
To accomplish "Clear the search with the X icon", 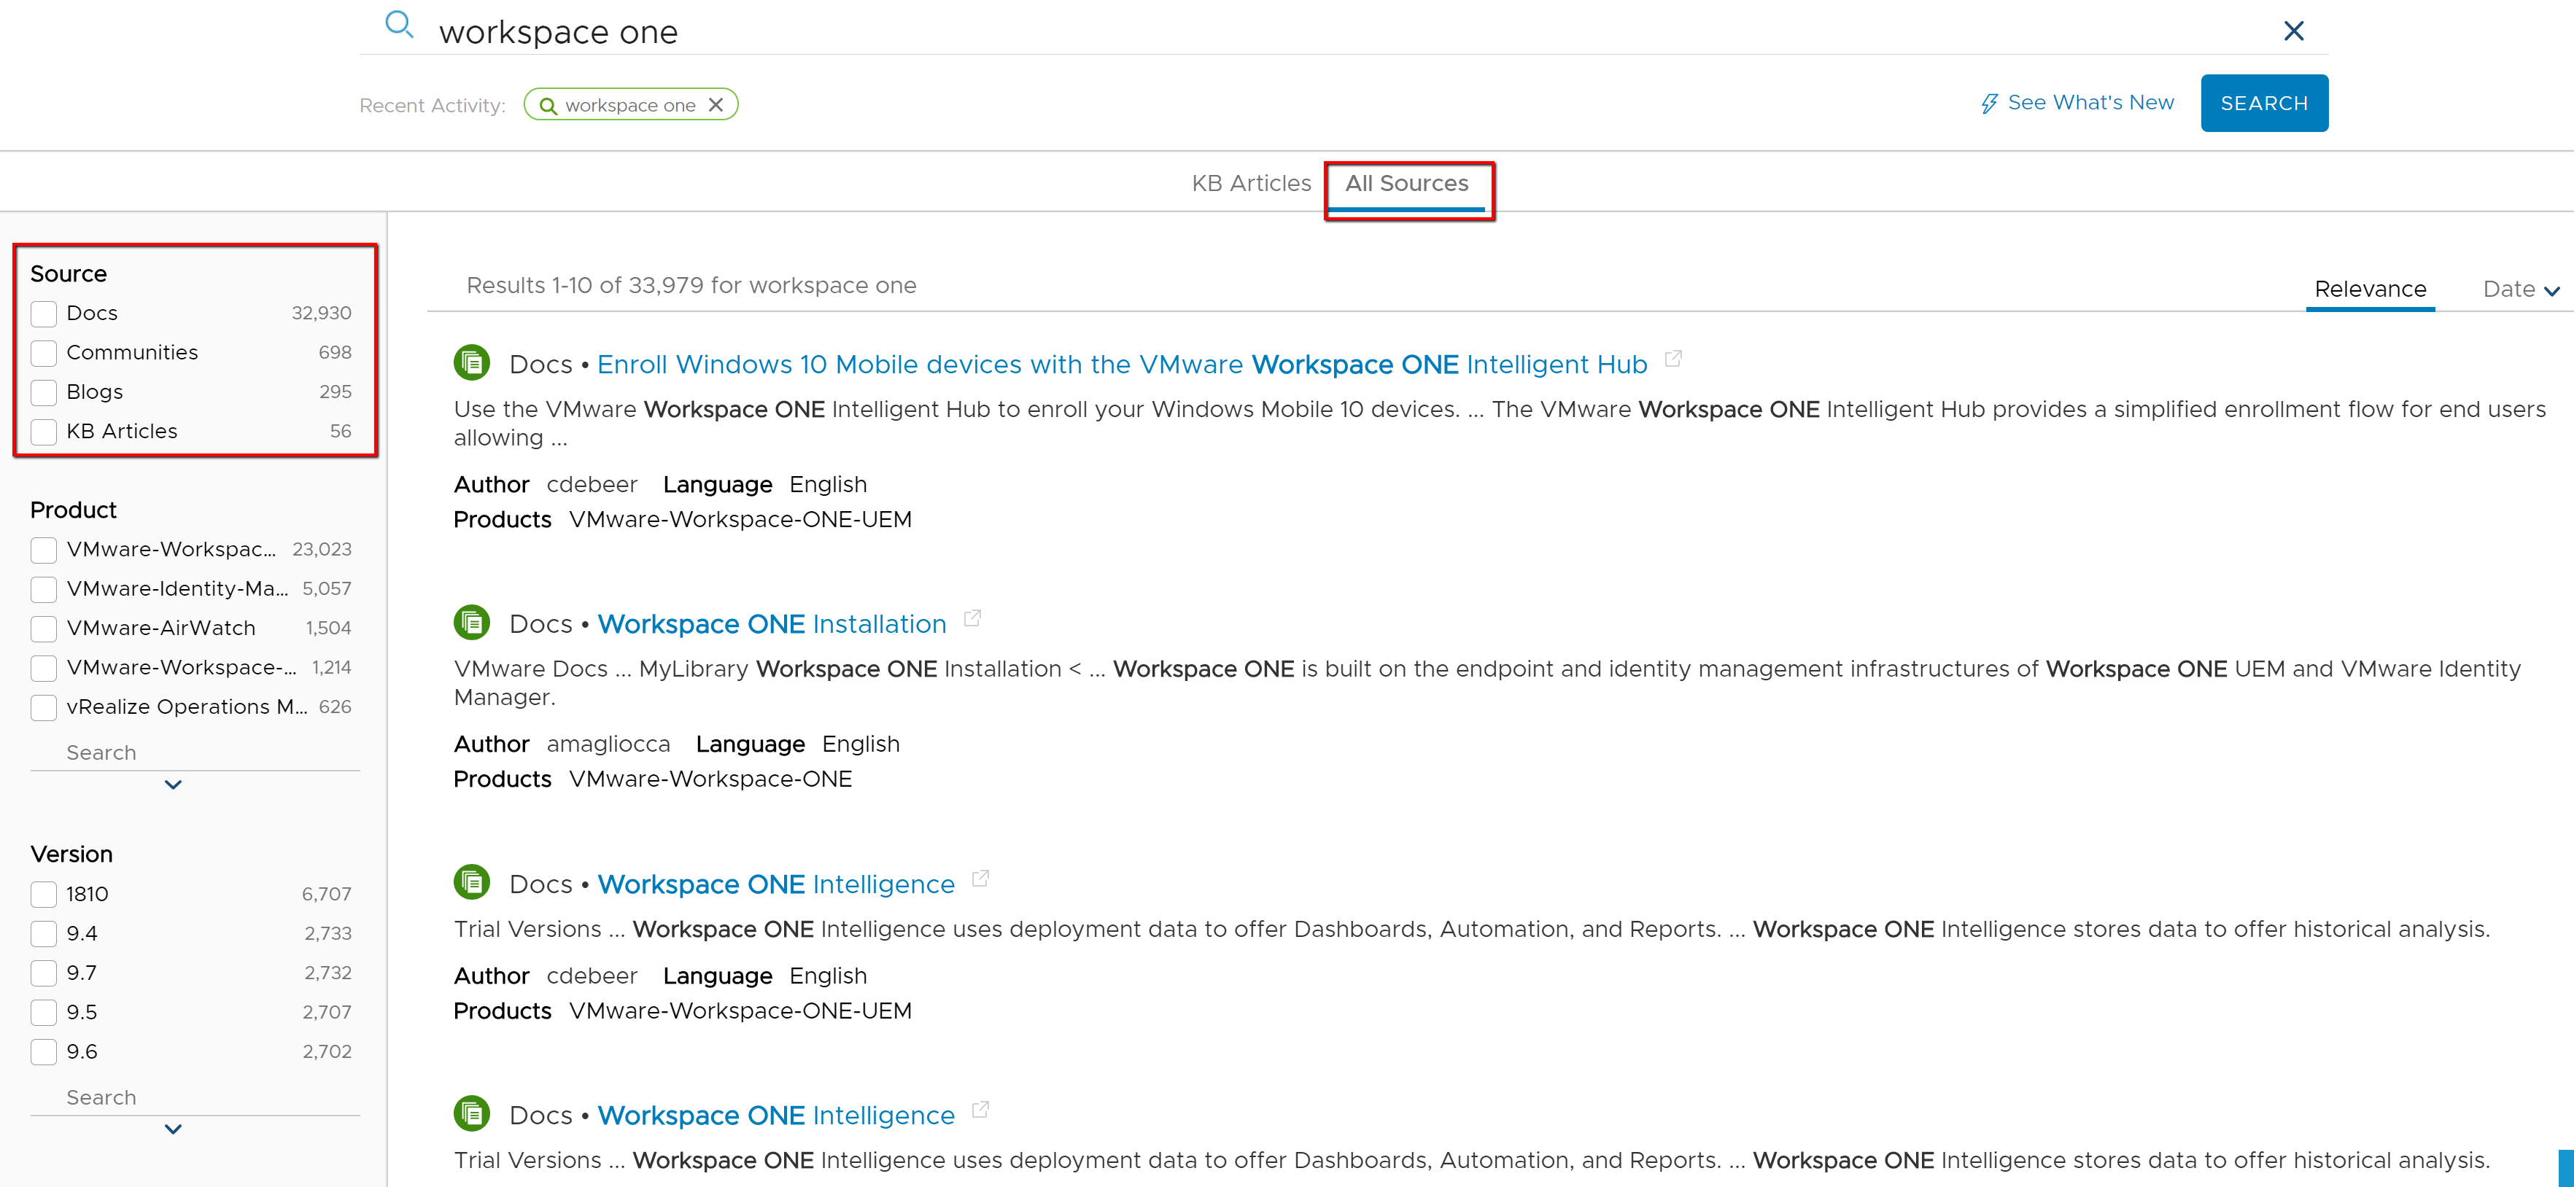I will [x=2293, y=31].
